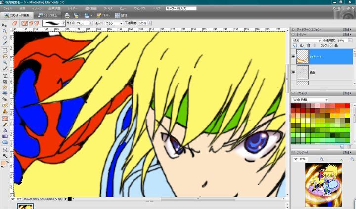Screen dimensions: 356x209
Task: Open the 編集 menu
Action: [x=22, y=8]
